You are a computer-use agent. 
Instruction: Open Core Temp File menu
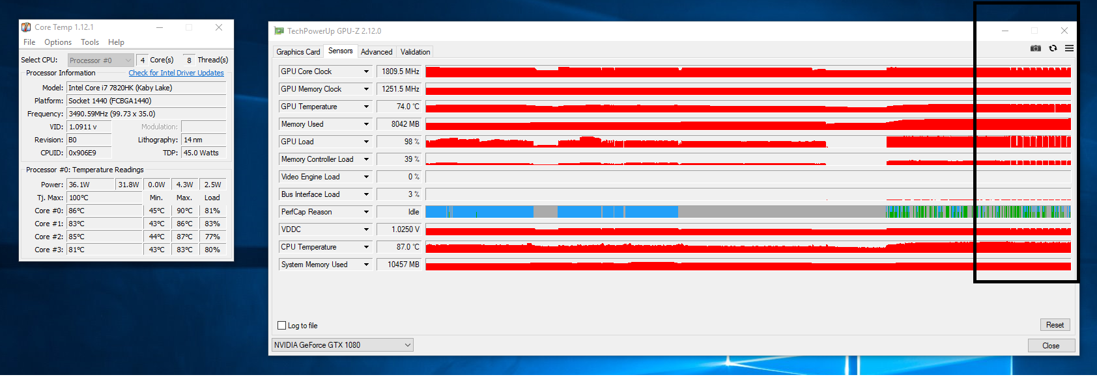click(29, 42)
